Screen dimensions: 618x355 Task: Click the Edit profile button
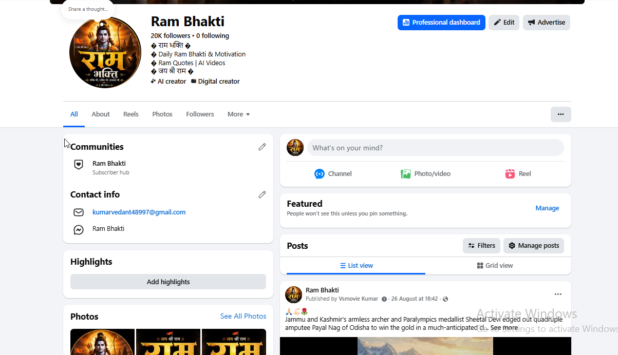tap(504, 23)
